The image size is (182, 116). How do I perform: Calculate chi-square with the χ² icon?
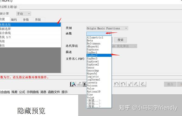(x=130, y=84)
